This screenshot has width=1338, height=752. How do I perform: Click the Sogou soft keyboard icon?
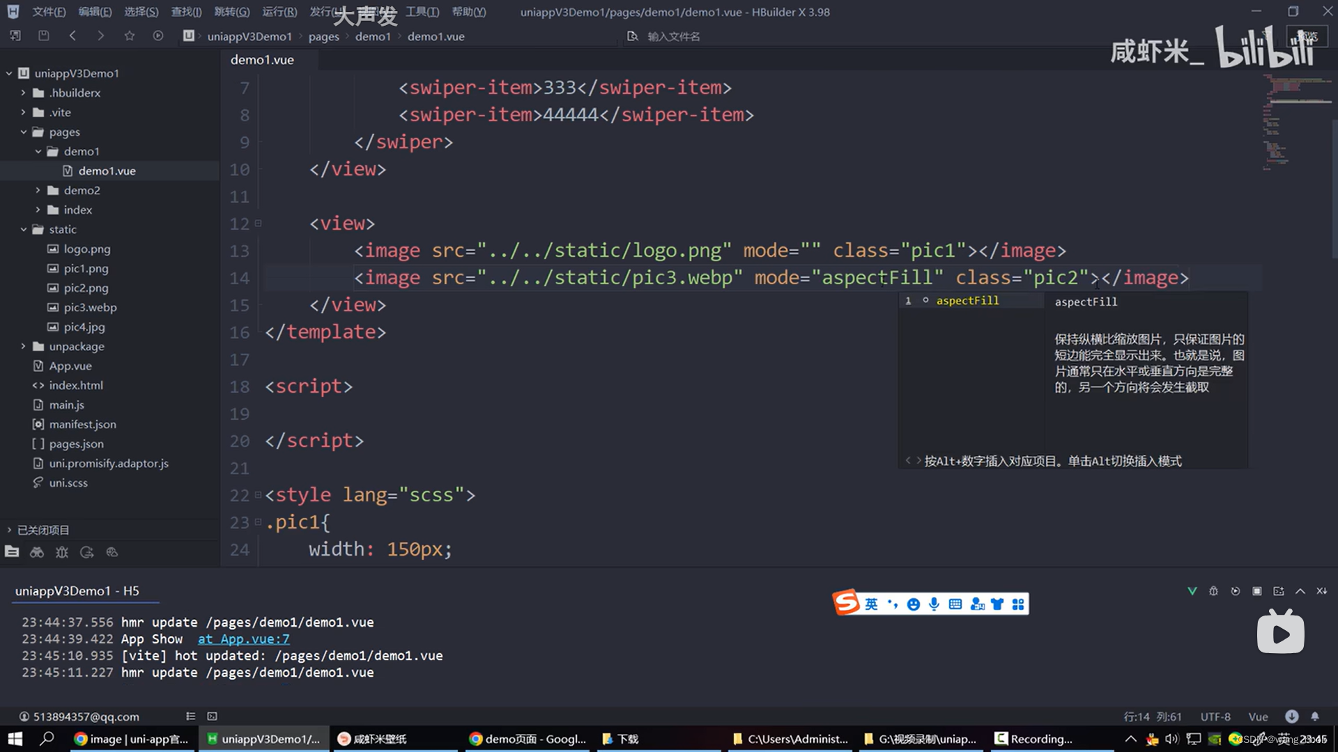955,604
